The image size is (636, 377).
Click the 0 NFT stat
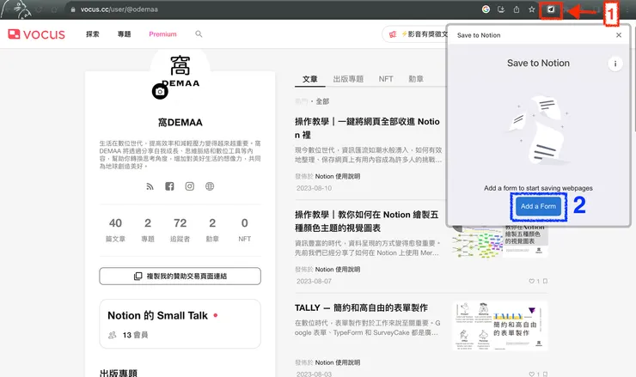(245, 230)
